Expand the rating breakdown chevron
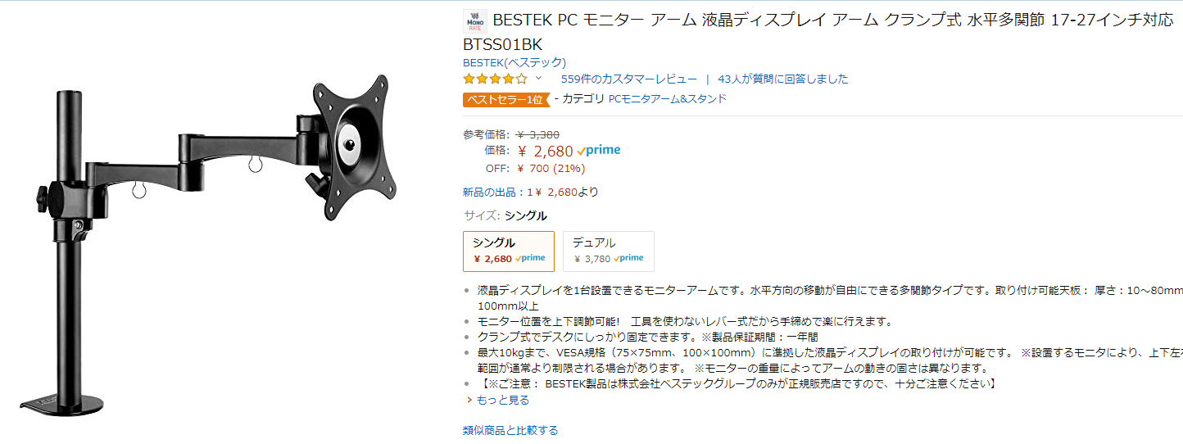 538,79
